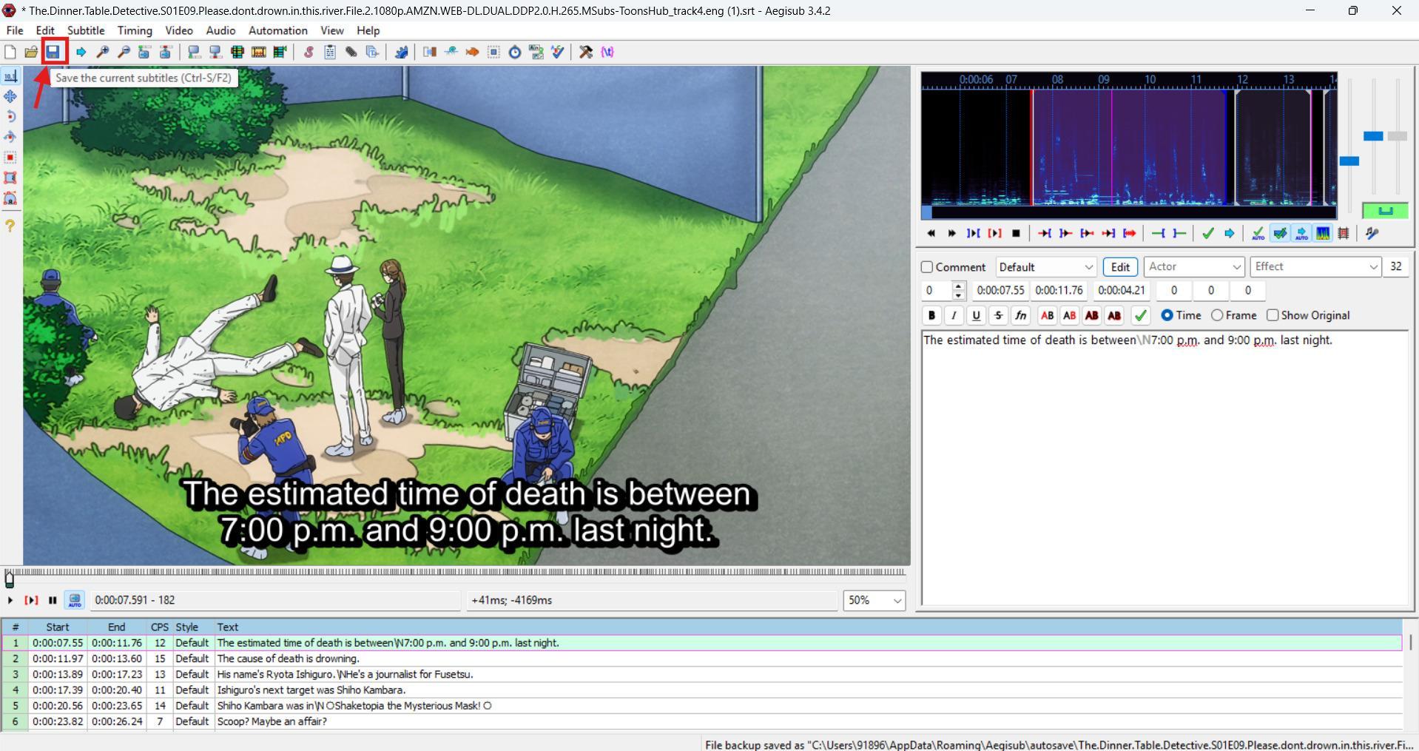1419x751 pixels.
Task: Open the Resample Resolution icon
Action: (x=493, y=52)
